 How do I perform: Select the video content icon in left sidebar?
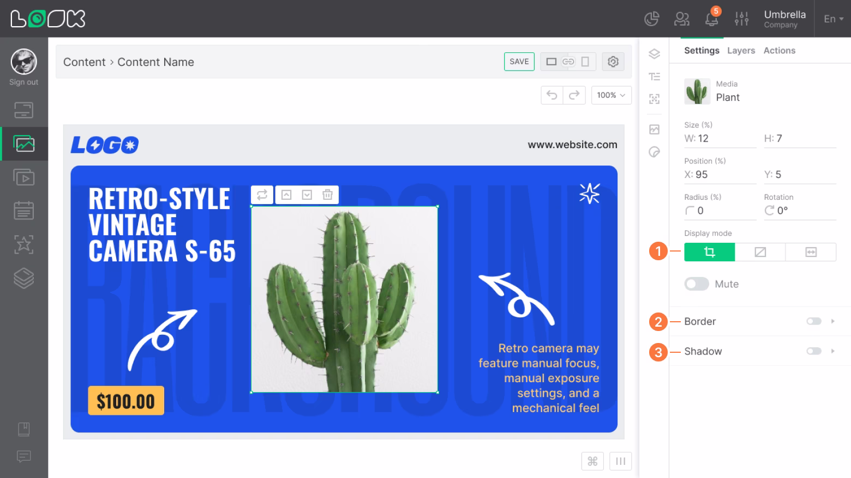(23, 177)
